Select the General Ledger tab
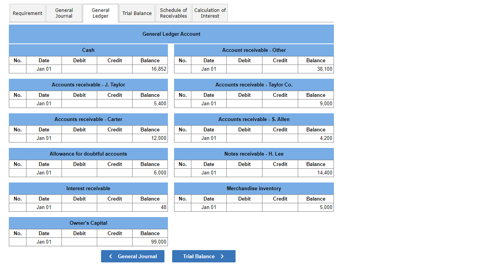 pyautogui.click(x=100, y=13)
